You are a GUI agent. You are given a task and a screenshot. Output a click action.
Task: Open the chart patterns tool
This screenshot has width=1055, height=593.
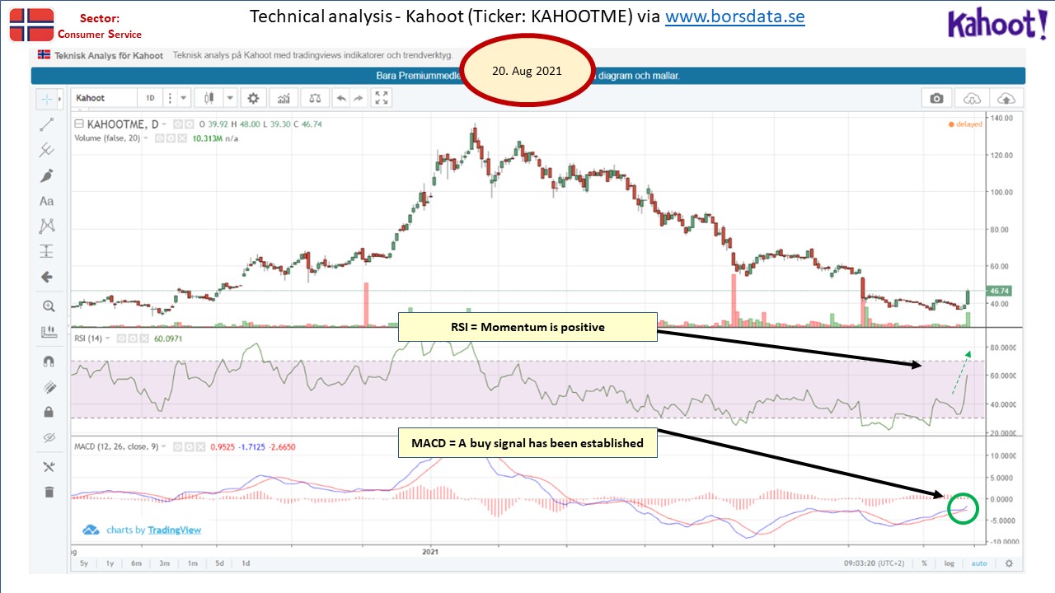pos(47,226)
